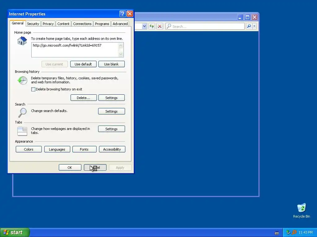Click the Accessibility button
317x237 pixels.
112,149
